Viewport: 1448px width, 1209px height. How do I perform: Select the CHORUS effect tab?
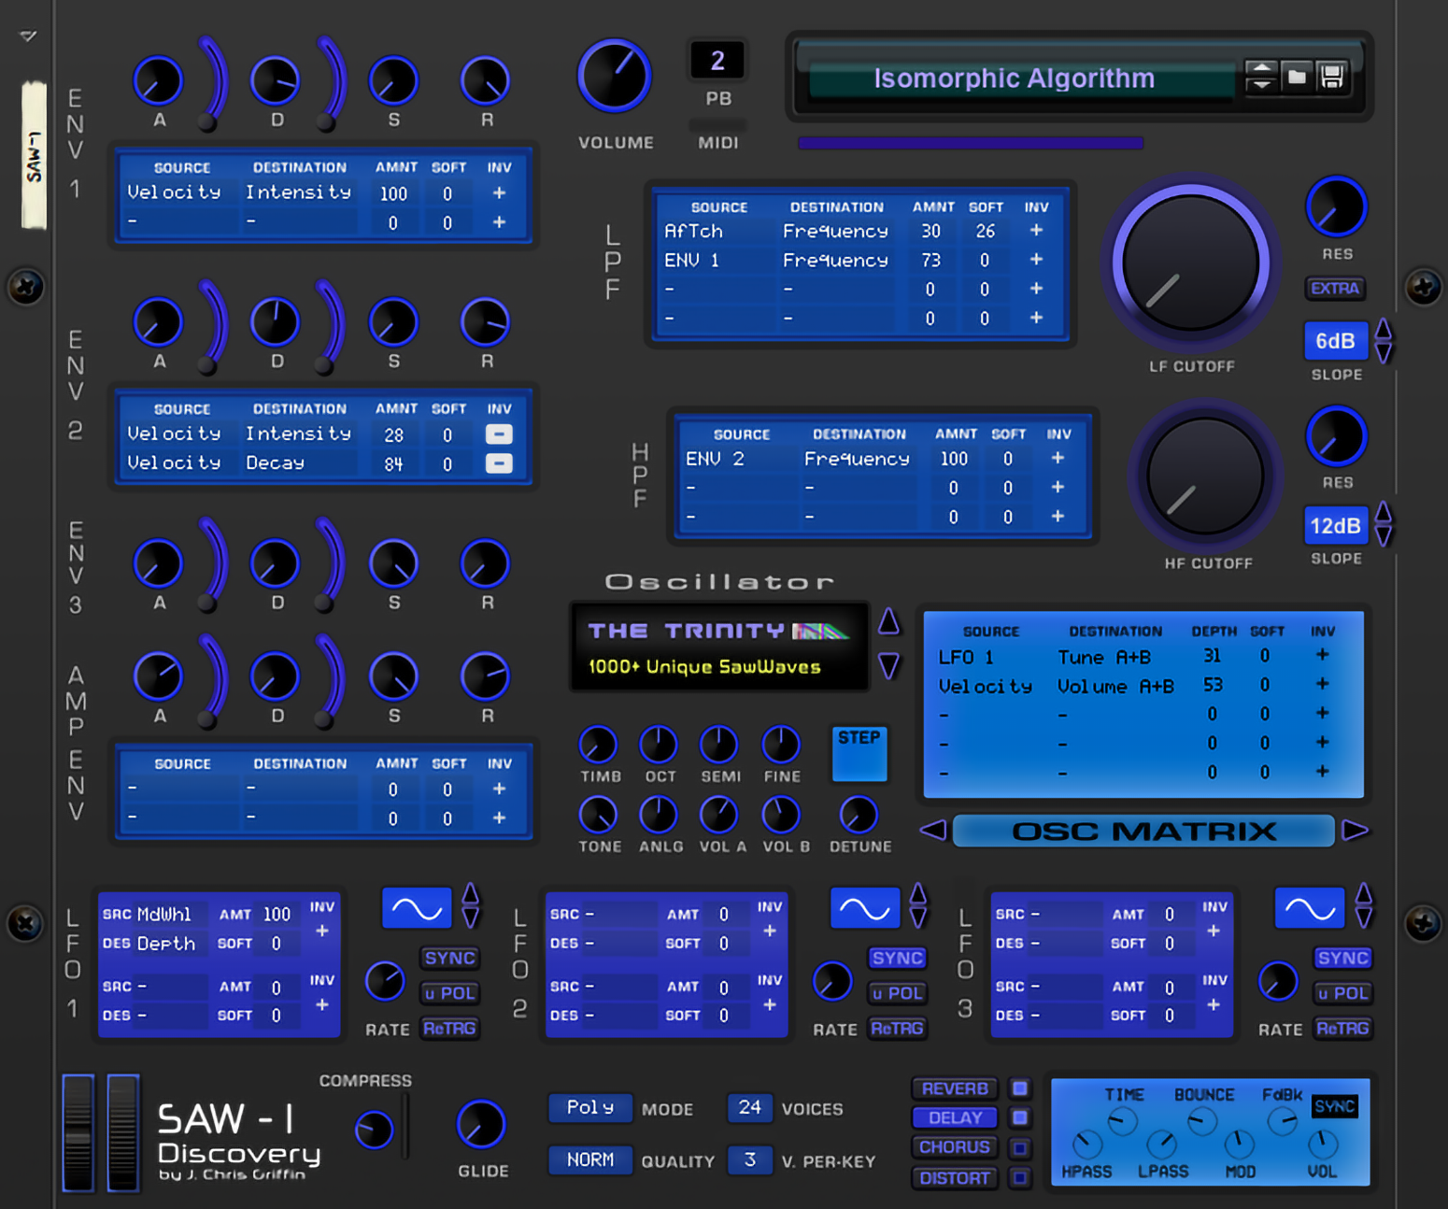coord(955,1147)
